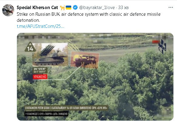Click the cat emoji beside name

pyautogui.click(x=62, y=8)
